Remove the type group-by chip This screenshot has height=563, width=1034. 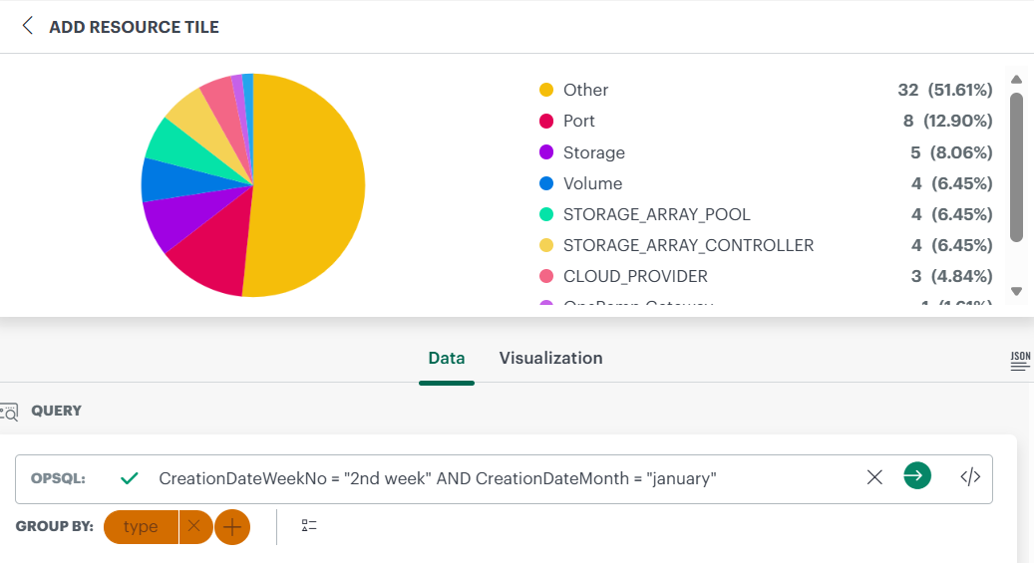coord(193,526)
